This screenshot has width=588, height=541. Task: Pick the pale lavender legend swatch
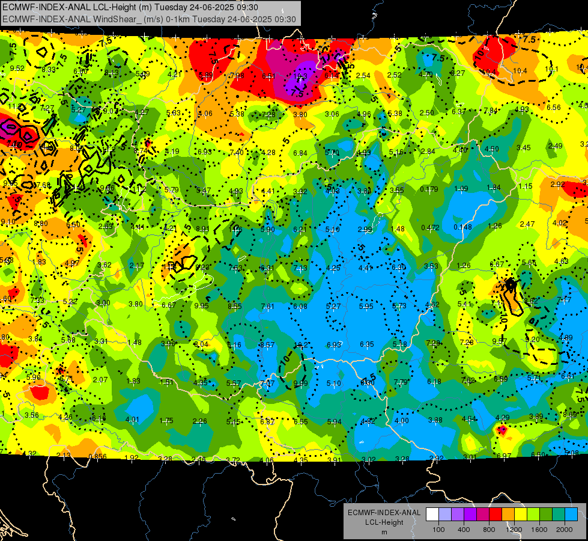tap(445, 515)
